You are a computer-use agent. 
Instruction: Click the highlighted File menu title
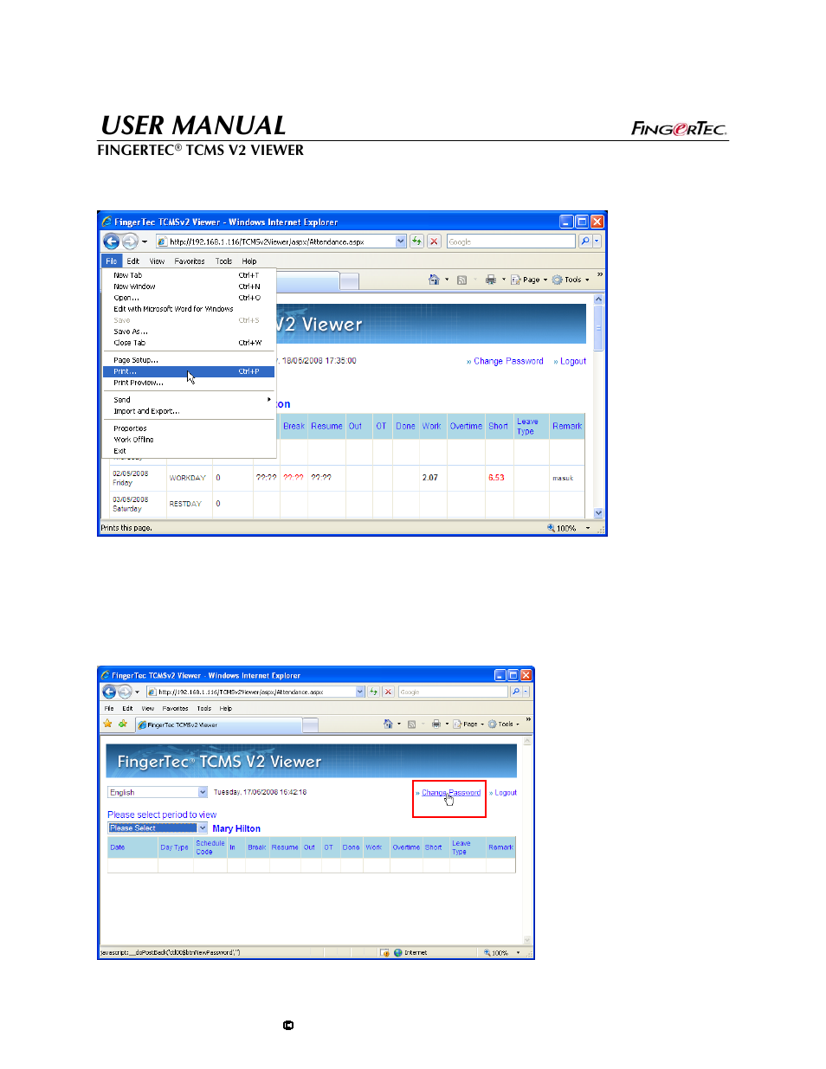[112, 261]
